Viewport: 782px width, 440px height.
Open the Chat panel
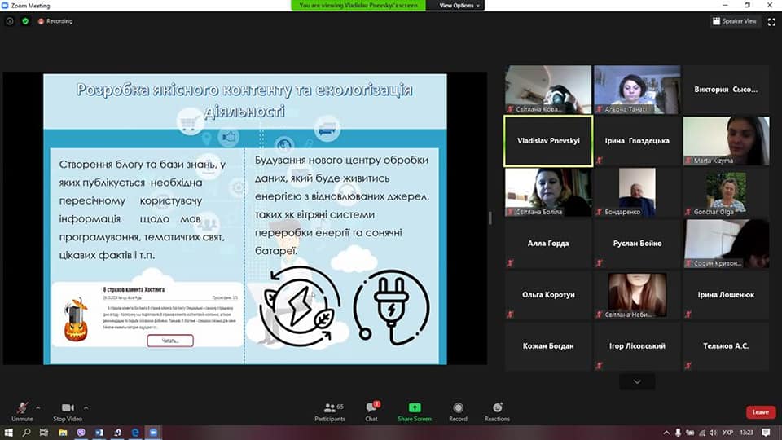click(371, 410)
